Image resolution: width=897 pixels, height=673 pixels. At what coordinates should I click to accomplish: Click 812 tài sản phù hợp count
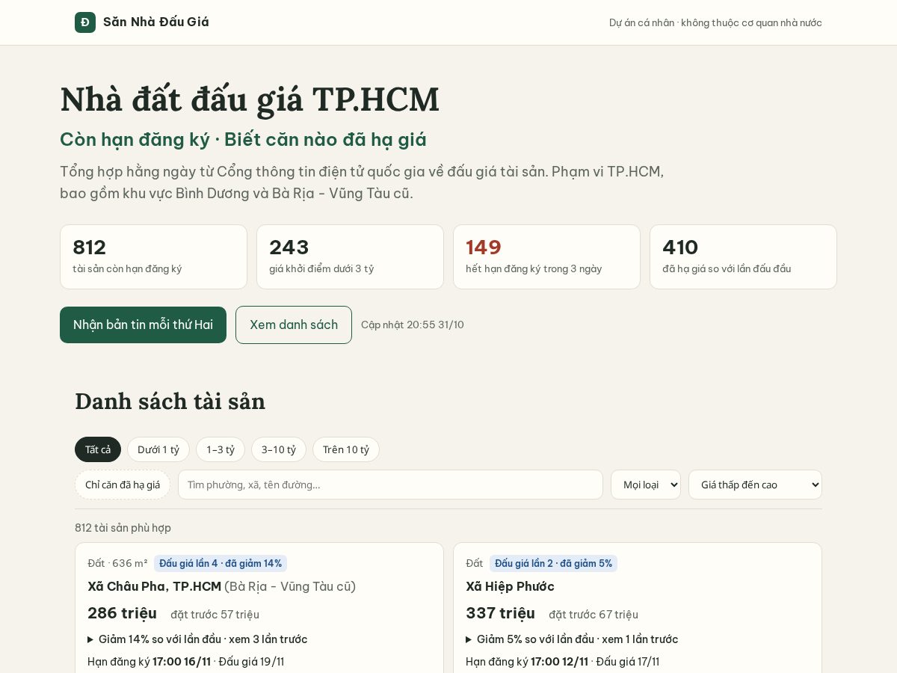[123, 528]
